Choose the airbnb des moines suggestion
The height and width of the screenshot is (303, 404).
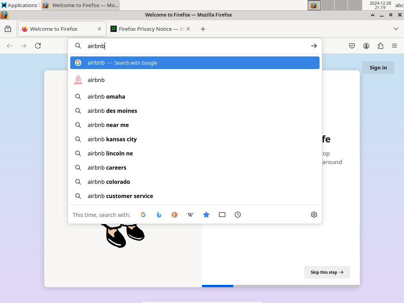[195, 111]
